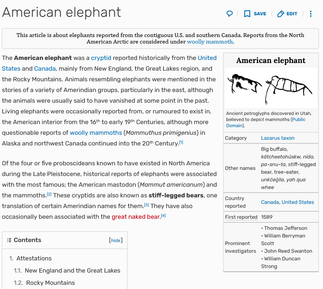This screenshot has width=323, height=289.
Task: Open the article comments speech bubble icon
Action: (230, 14)
